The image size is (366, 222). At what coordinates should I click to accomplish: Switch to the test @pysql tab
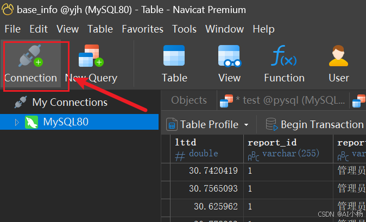point(283,100)
